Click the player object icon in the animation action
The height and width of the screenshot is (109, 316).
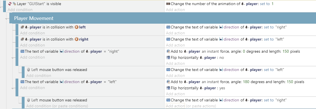(243, 4)
